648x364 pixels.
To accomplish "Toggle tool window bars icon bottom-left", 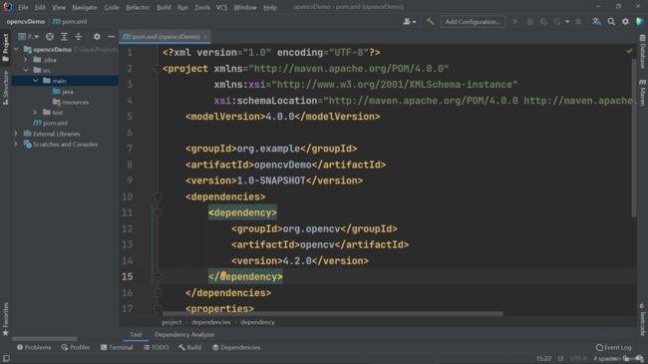I will click(6, 358).
